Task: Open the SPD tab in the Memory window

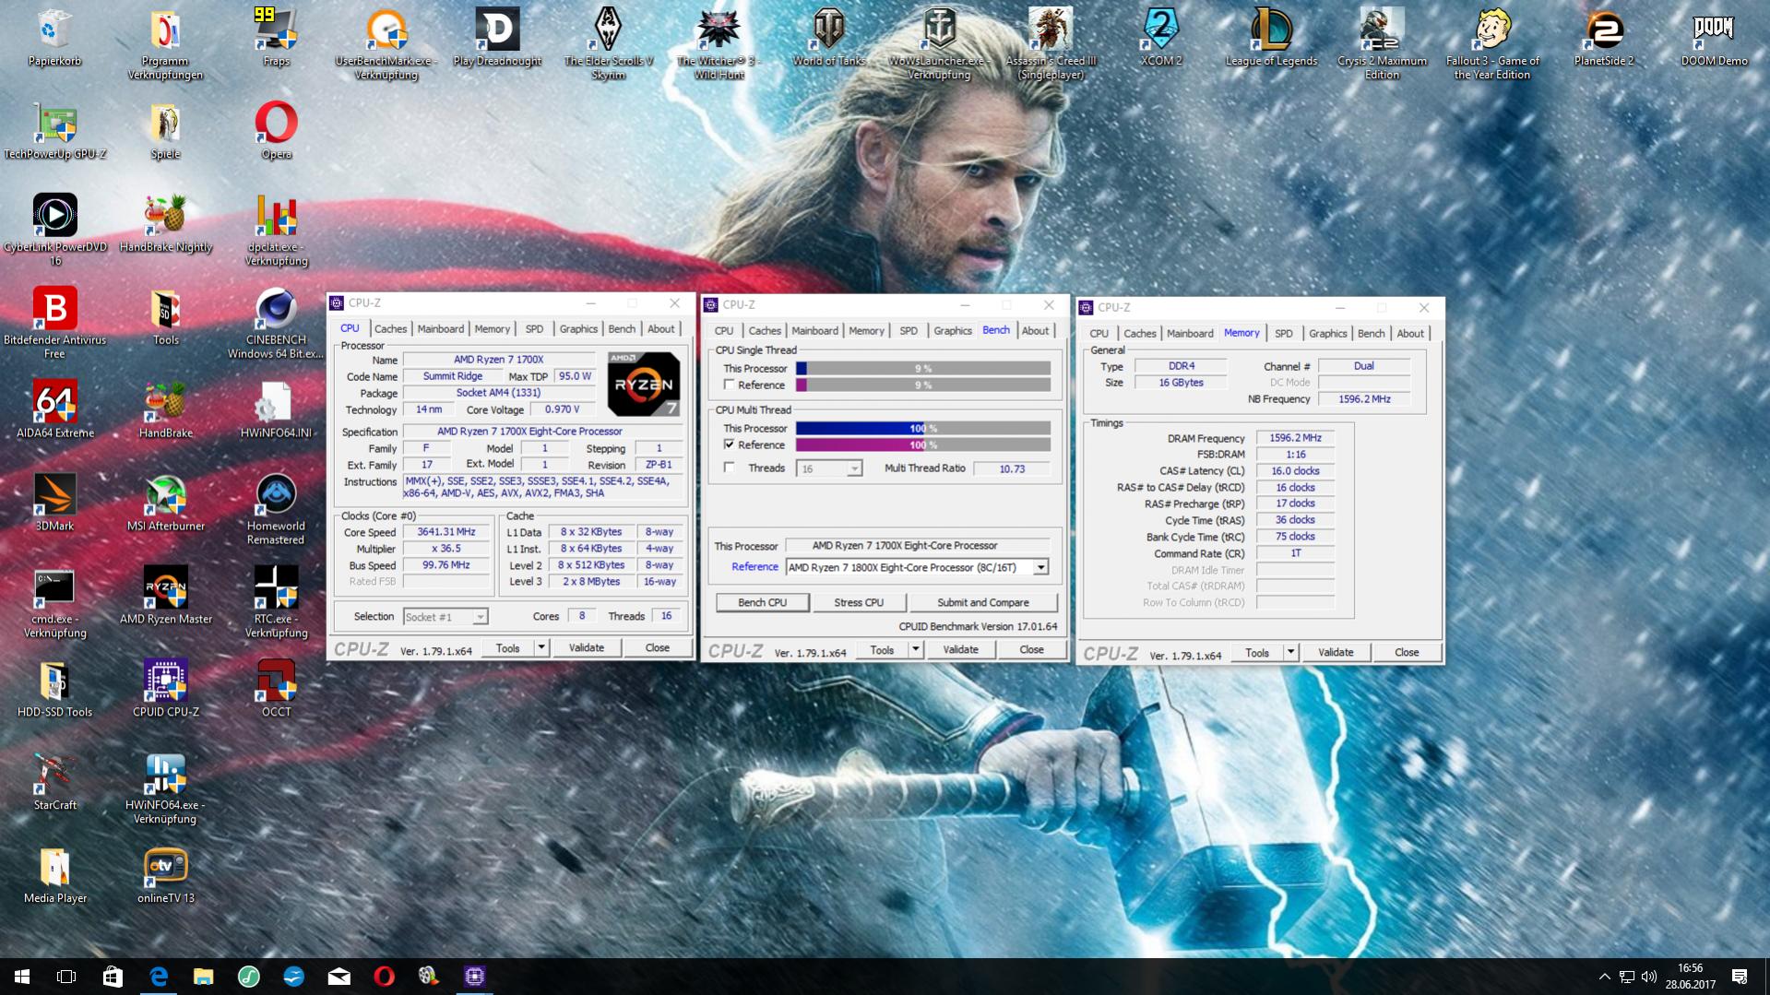Action: point(1283,334)
